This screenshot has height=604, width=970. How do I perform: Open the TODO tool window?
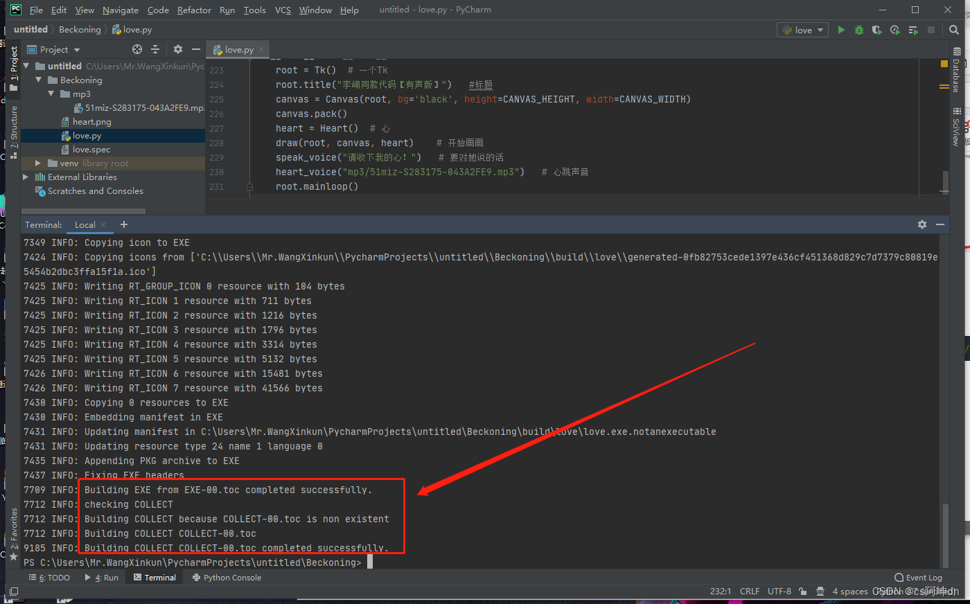click(x=49, y=578)
